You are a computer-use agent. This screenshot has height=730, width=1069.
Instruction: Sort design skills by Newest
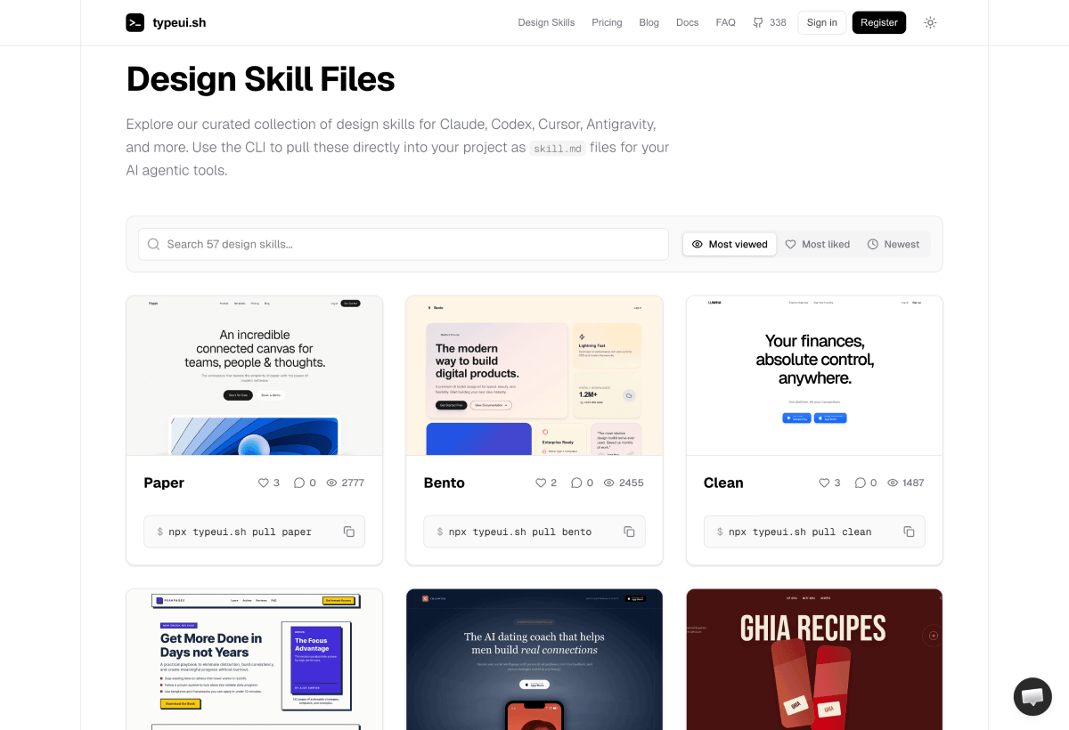tap(894, 244)
